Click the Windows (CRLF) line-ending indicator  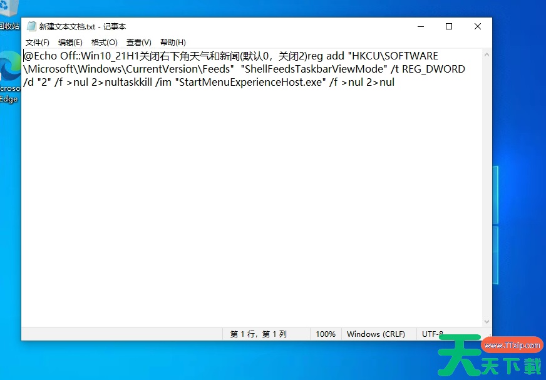(376, 334)
